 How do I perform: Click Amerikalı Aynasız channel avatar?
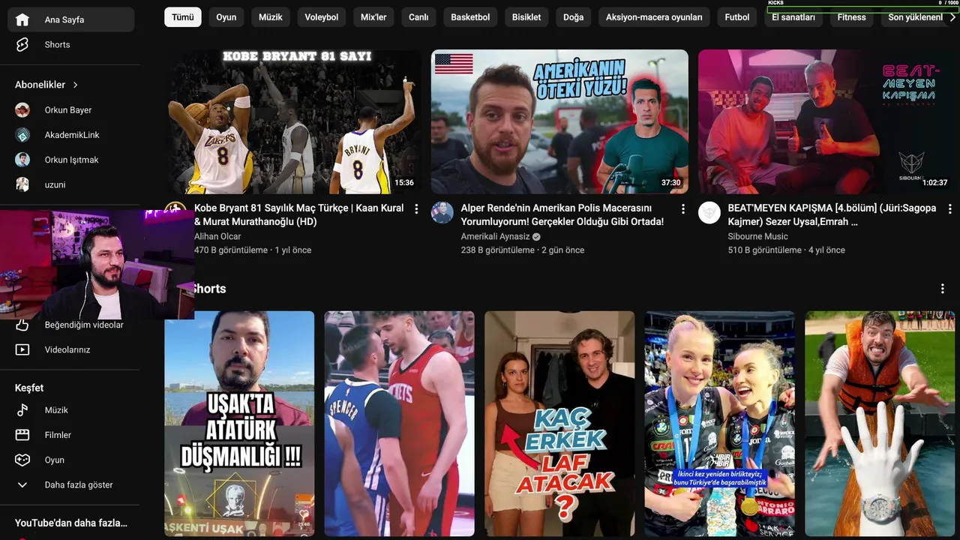coord(442,212)
